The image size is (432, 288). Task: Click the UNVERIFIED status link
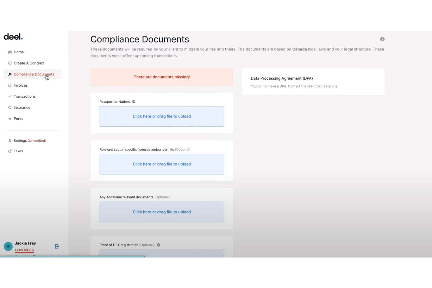point(24,250)
